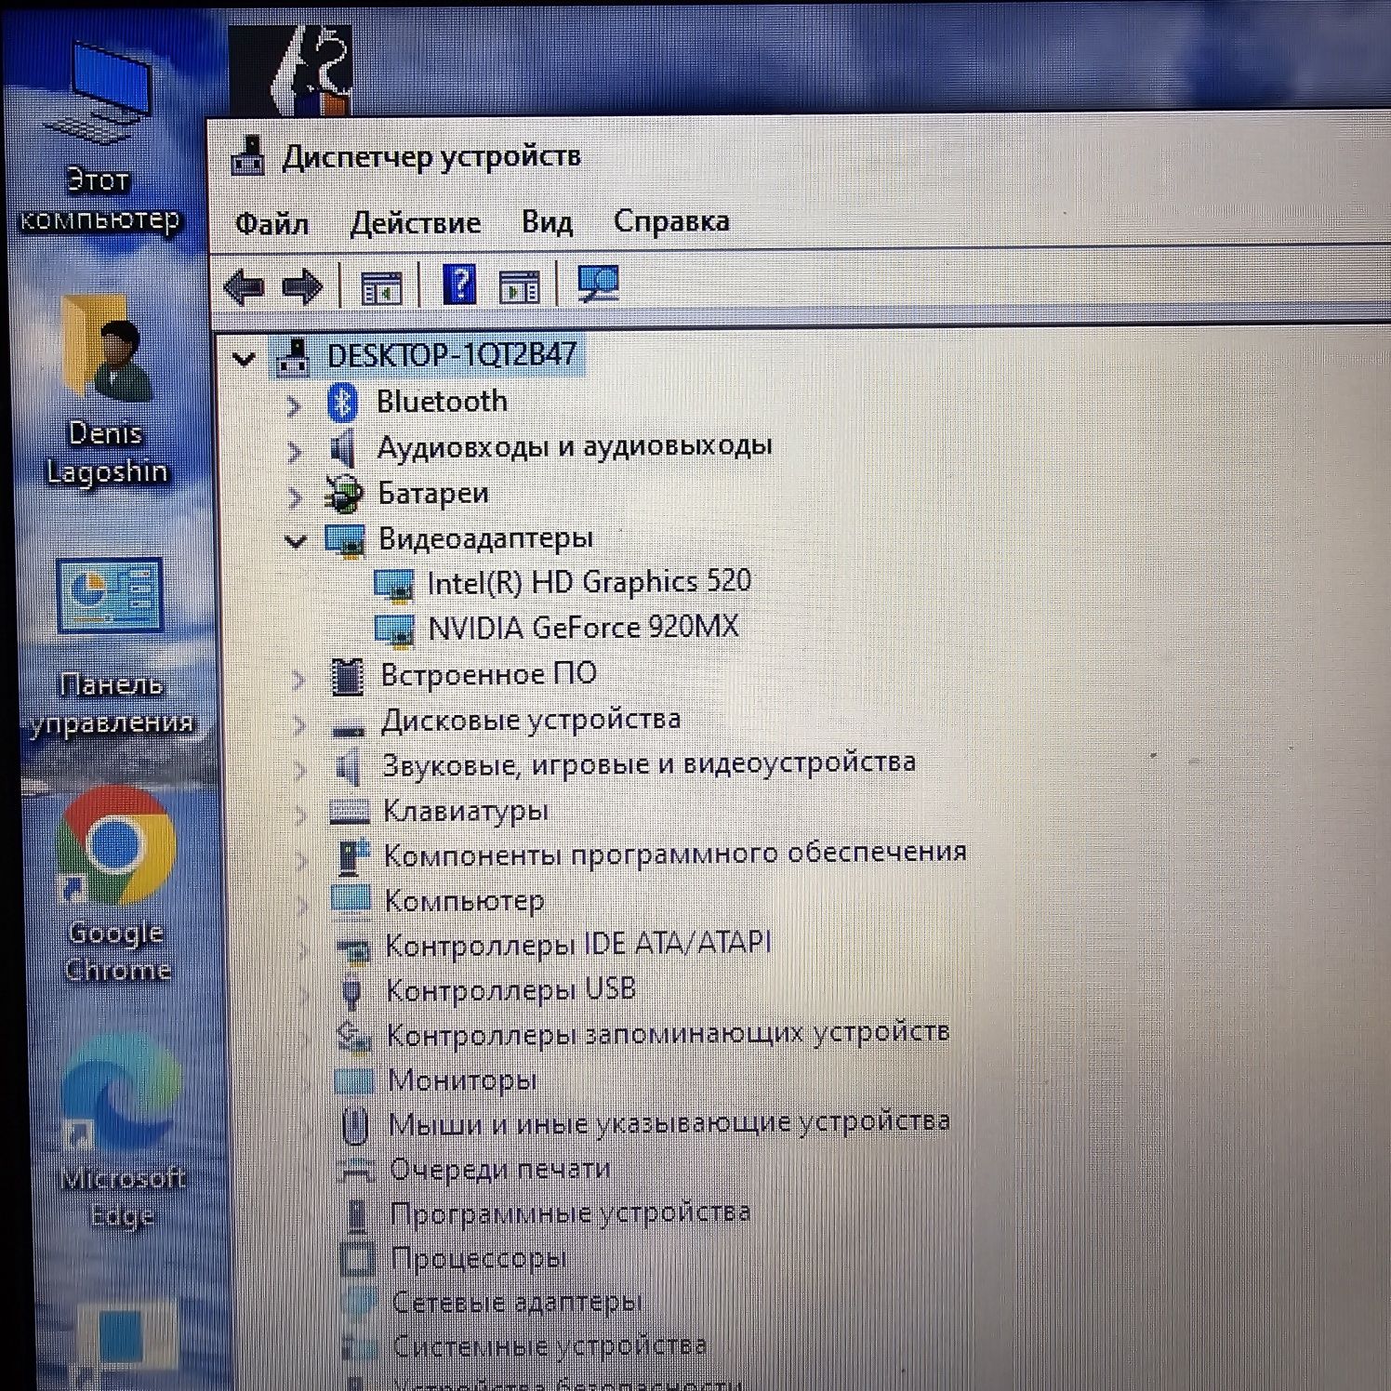Select Intel(R) HD Graphics 520 device
The height and width of the screenshot is (1391, 1391).
pyautogui.click(x=589, y=582)
